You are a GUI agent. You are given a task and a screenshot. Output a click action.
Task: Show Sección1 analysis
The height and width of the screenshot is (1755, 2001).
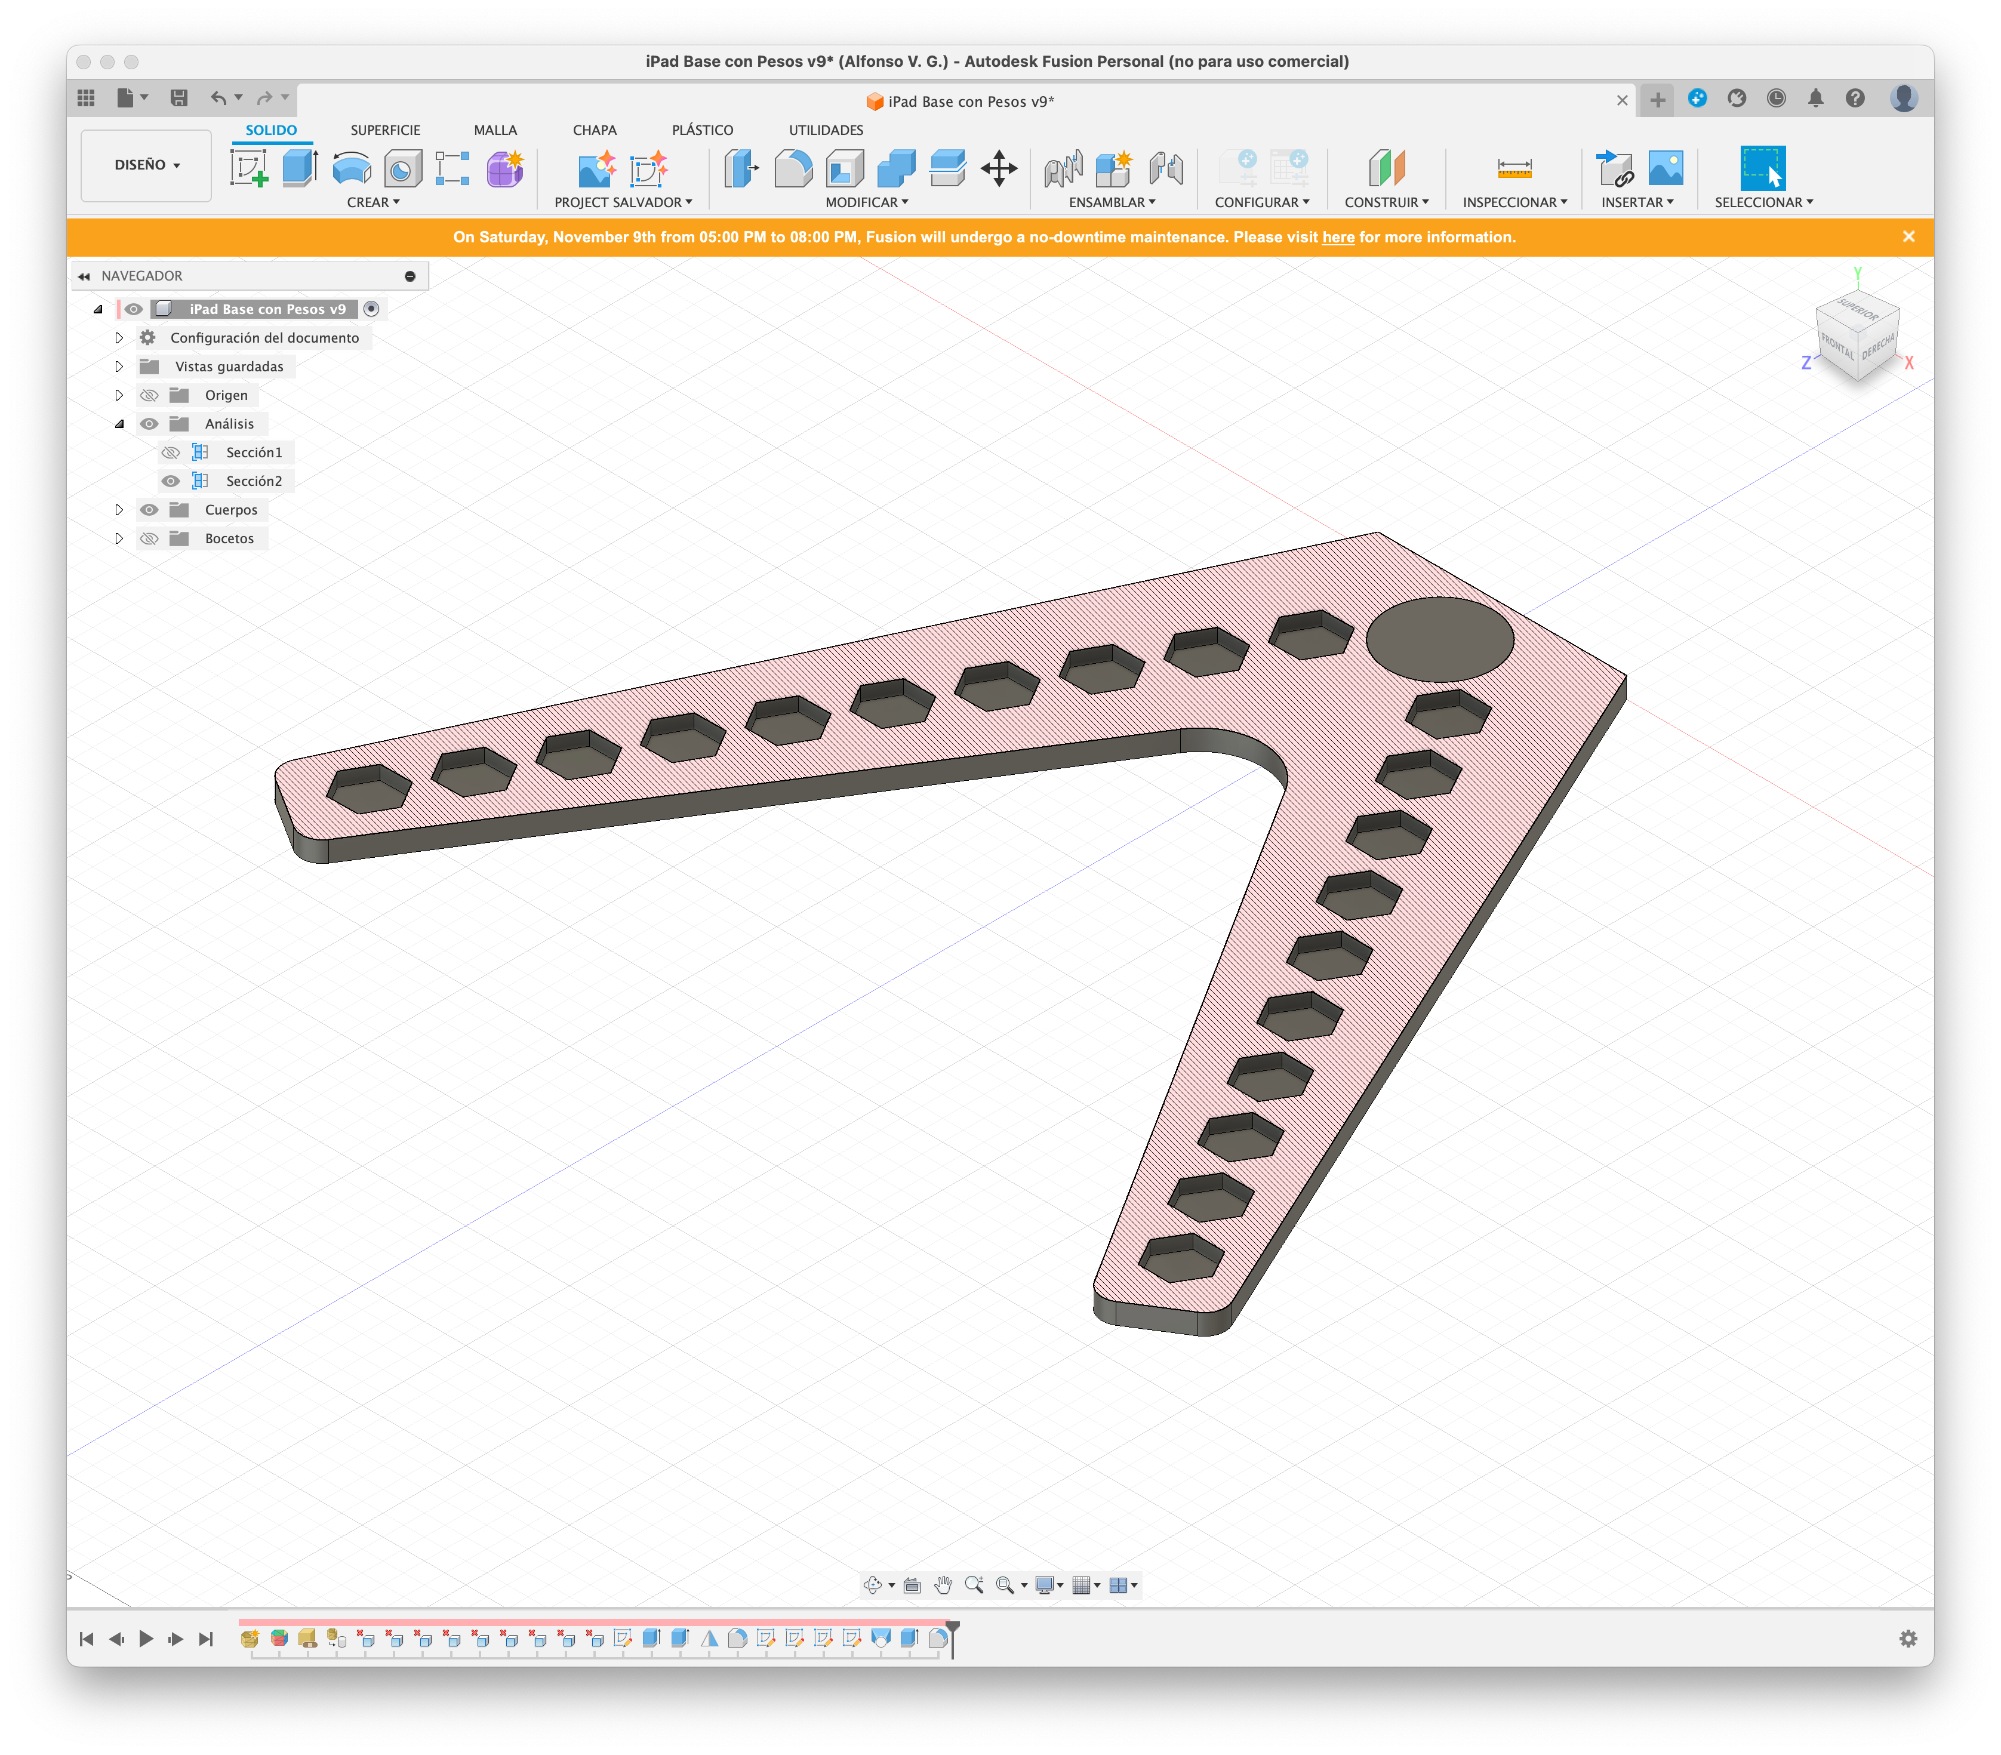click(x=170, y=452)
